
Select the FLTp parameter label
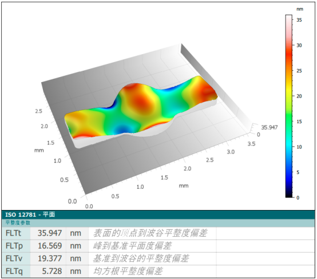[x=14, y=246]
